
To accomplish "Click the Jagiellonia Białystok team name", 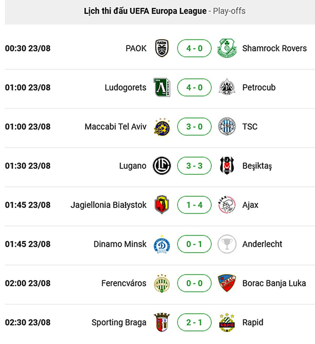I will (108, 205).
